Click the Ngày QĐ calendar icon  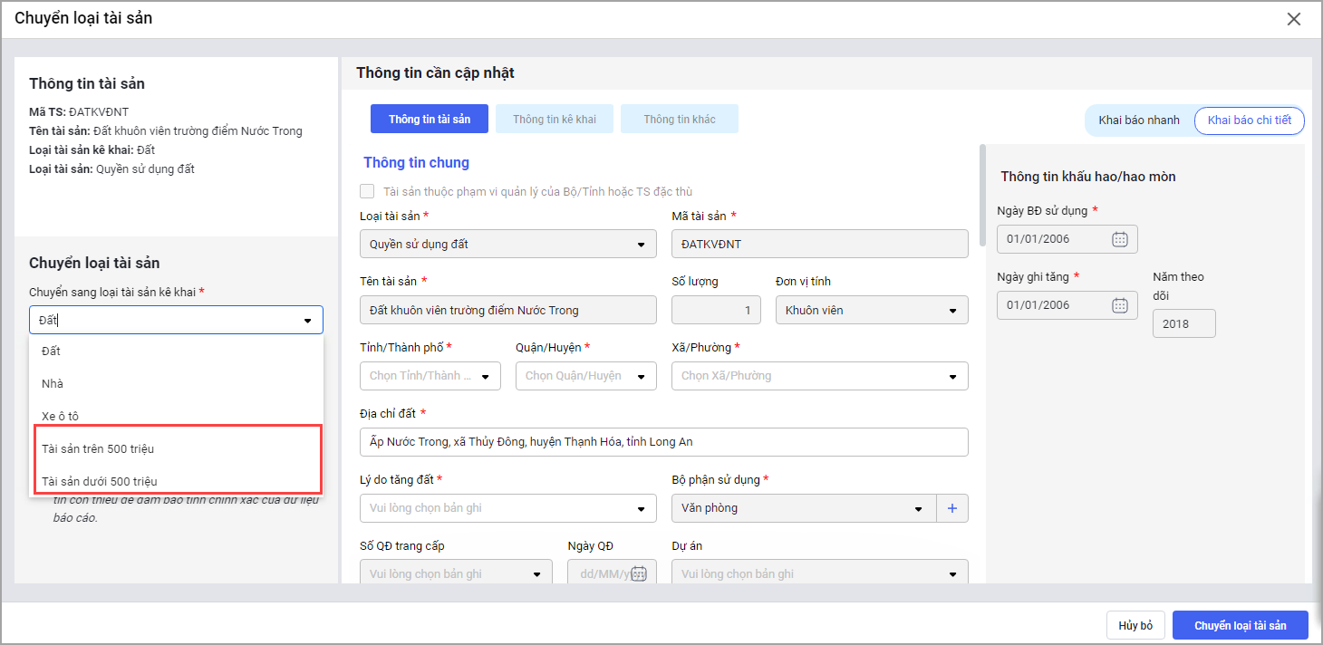(x=638, y=573)
